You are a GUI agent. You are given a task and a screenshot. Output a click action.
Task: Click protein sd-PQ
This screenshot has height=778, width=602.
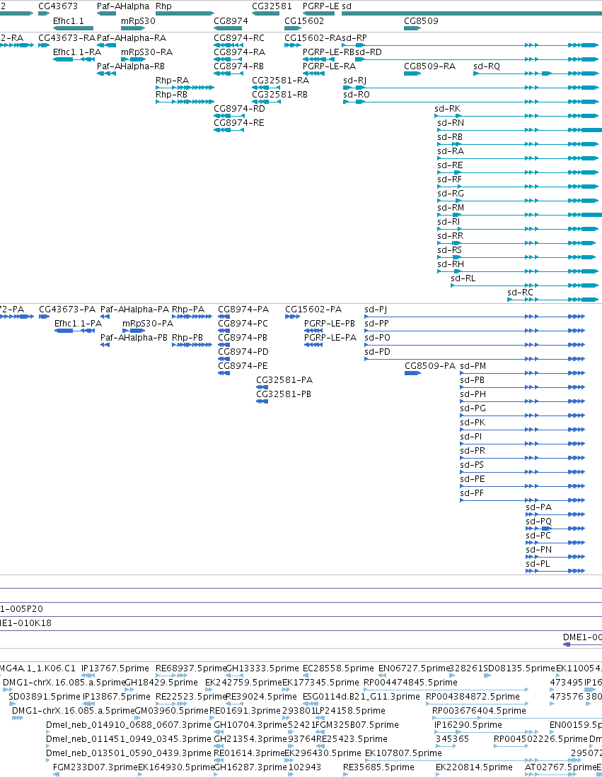(538, 521)
